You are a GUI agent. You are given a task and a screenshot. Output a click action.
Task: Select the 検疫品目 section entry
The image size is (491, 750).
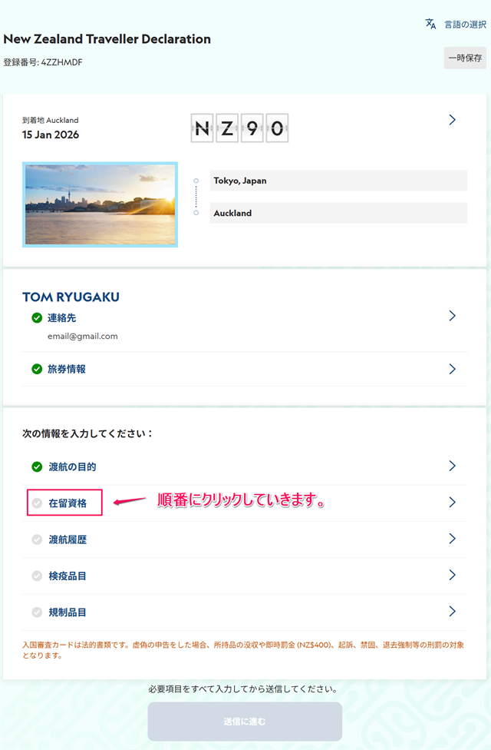click(x=451, y=576)
